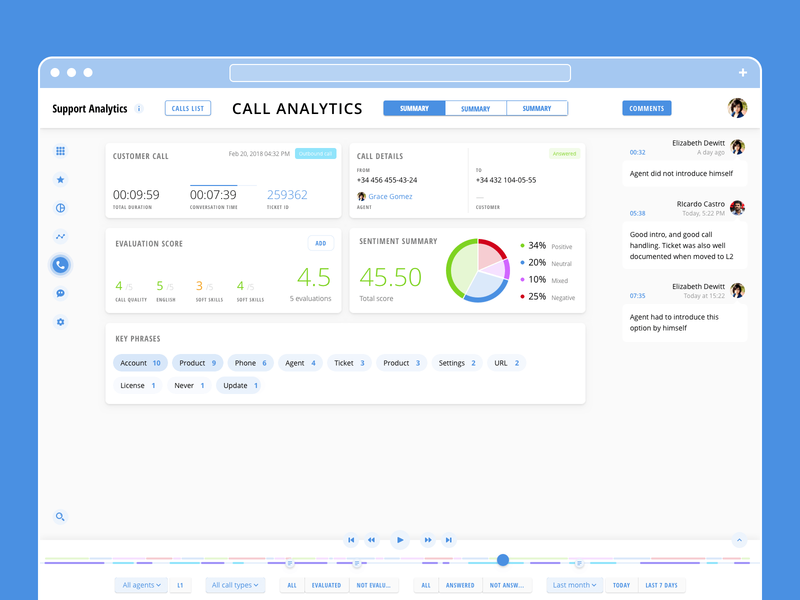Expand the Last month date filter
The width and height of the screenshot is (800, 600).
click(574, 585)
